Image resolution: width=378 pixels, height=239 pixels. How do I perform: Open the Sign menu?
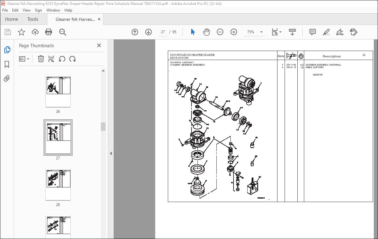tap(38, 10)
